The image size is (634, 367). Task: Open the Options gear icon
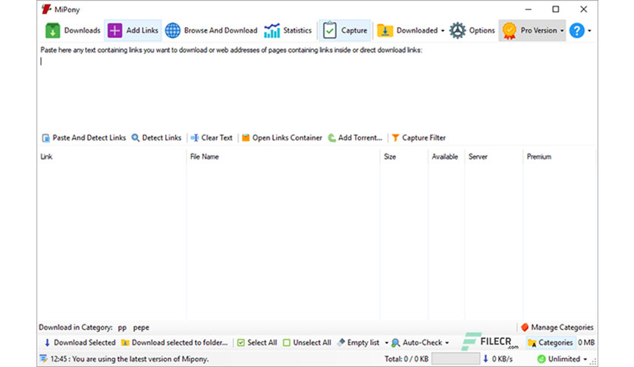(458, 30)
